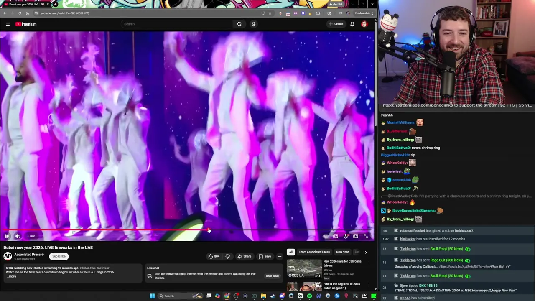Image resolution: width=535 pixels, height=301 pixels.
Task: Click the red scrubber handle on timeline
Action: 209,230
